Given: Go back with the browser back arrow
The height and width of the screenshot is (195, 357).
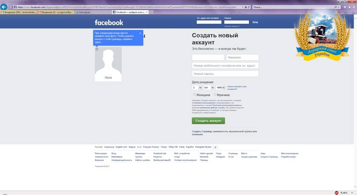Looking at the screenshot, I should (x=4, y=7).
